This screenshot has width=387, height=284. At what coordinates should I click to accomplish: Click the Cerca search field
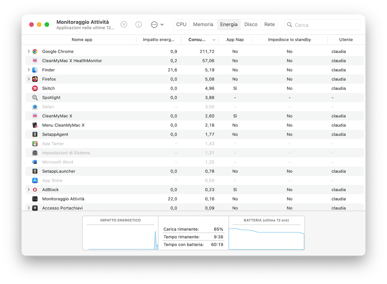click(322, 25)
